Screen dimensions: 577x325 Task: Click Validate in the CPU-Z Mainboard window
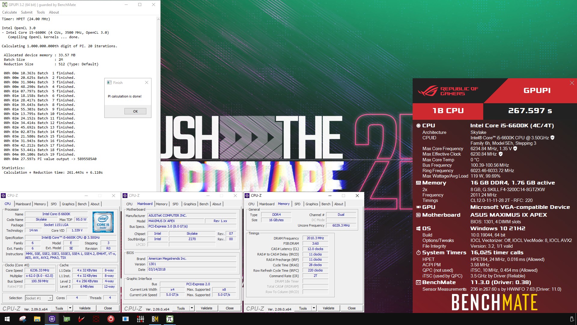pos(206,308)
